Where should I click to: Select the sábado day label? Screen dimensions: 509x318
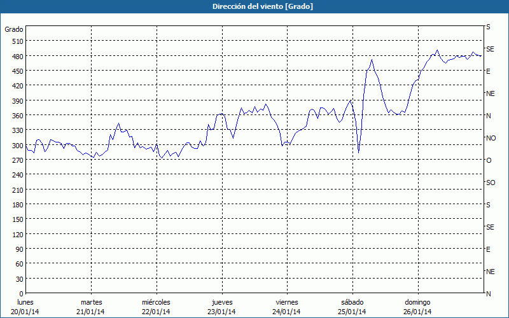coord(351,302)
